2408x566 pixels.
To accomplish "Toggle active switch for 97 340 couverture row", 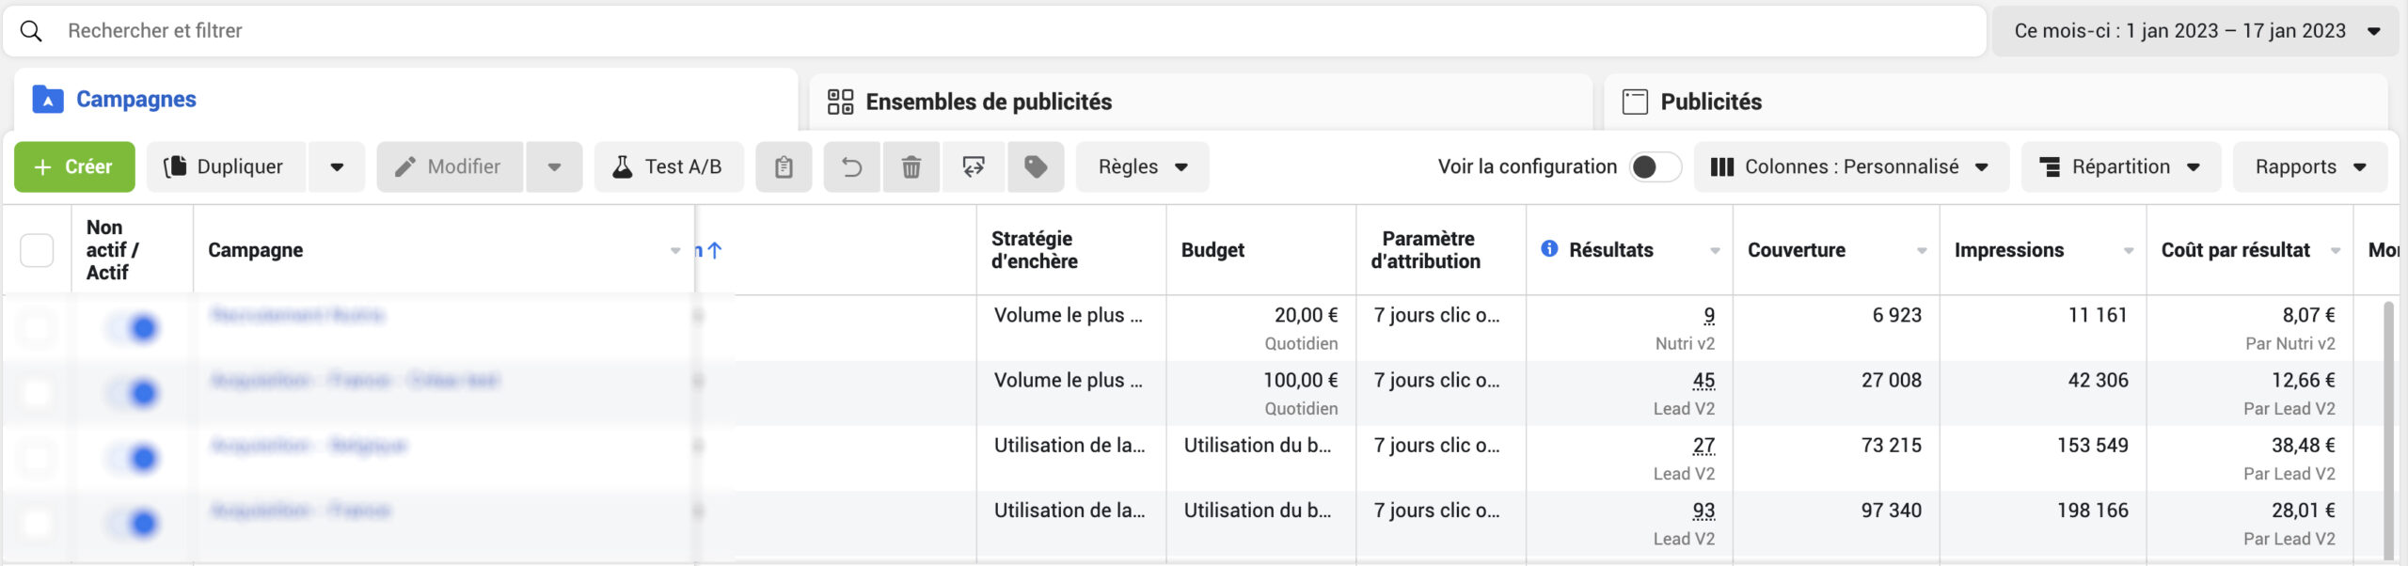I will coord(133,523).
